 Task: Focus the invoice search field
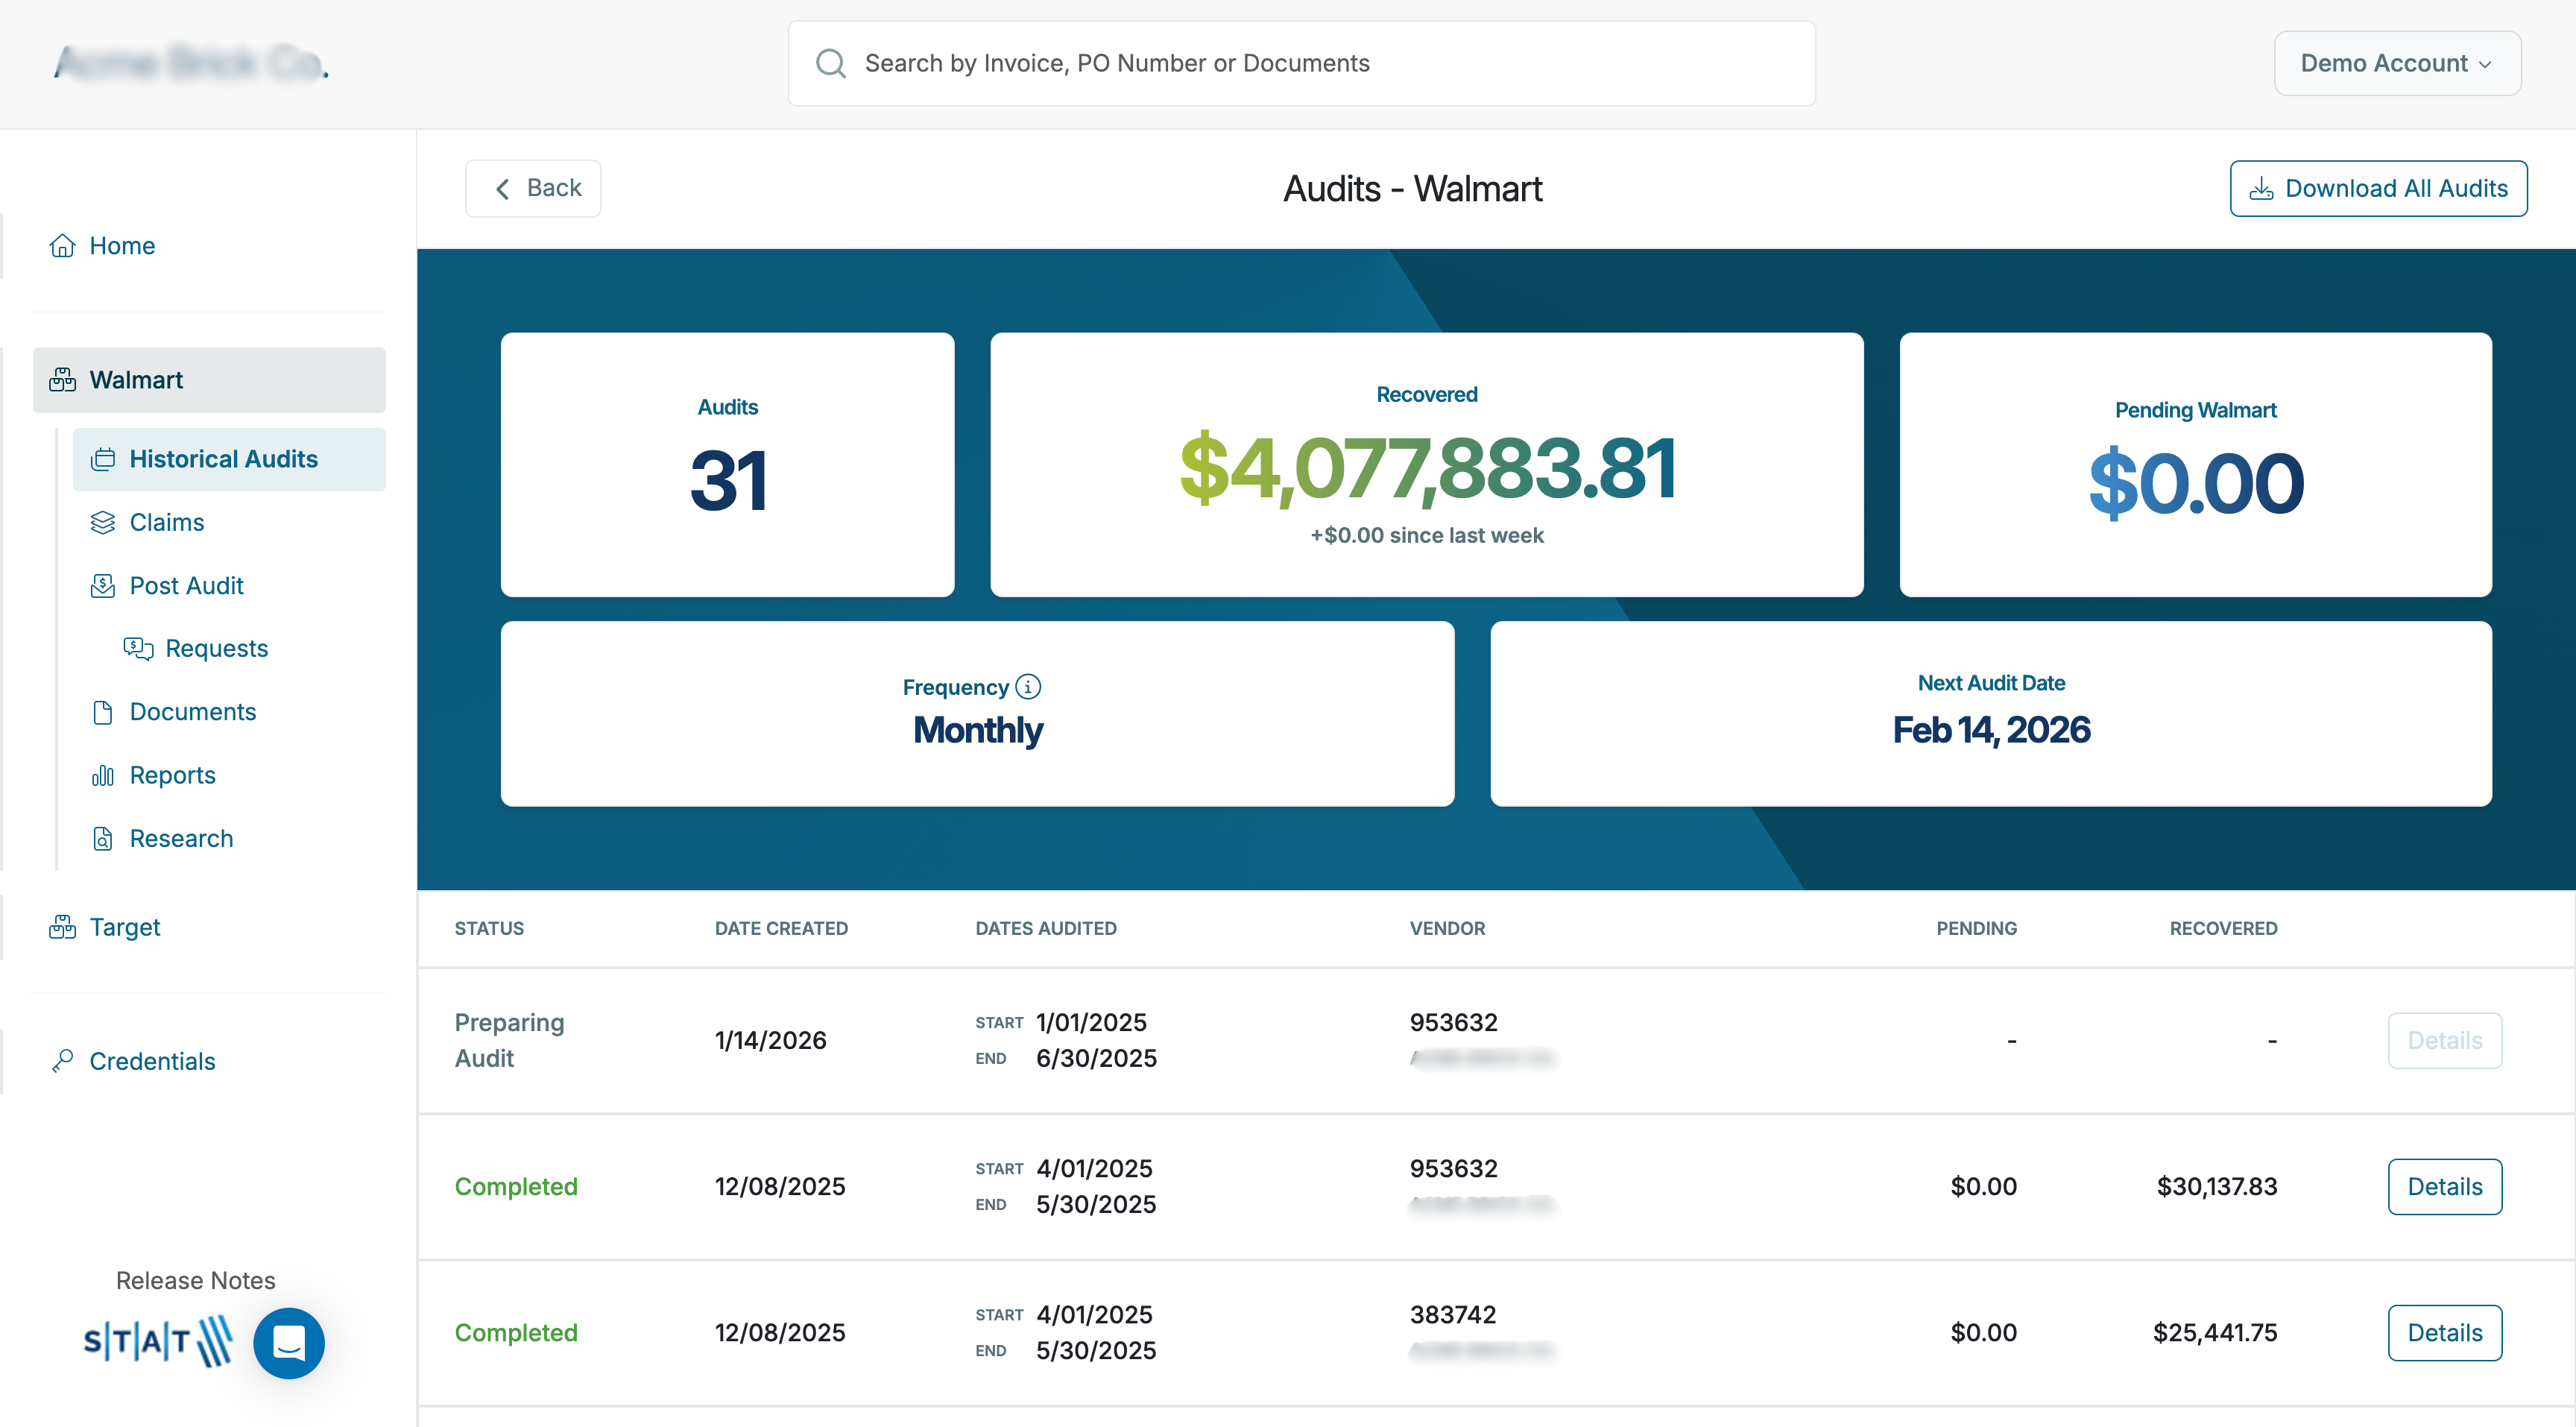1300,64
